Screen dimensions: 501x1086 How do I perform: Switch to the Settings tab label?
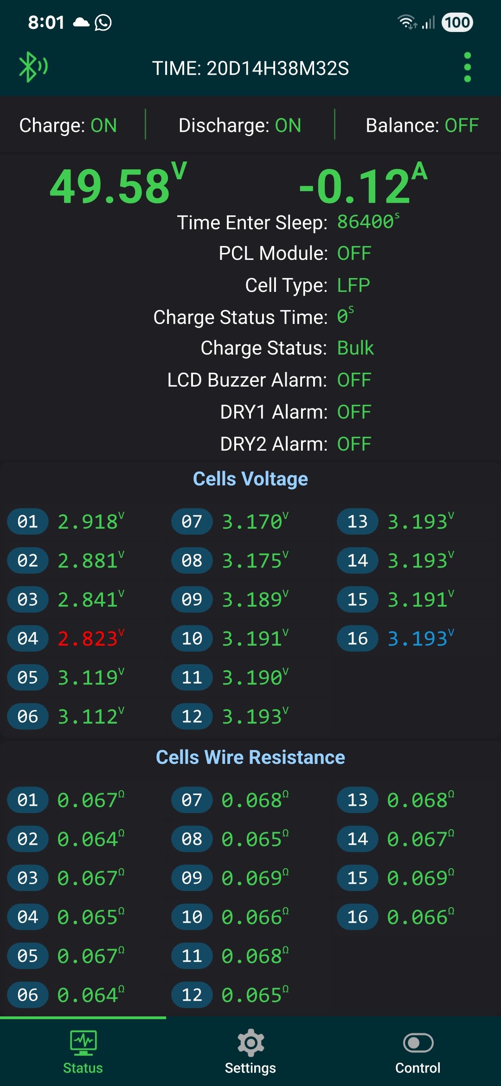coord(250,1068)
